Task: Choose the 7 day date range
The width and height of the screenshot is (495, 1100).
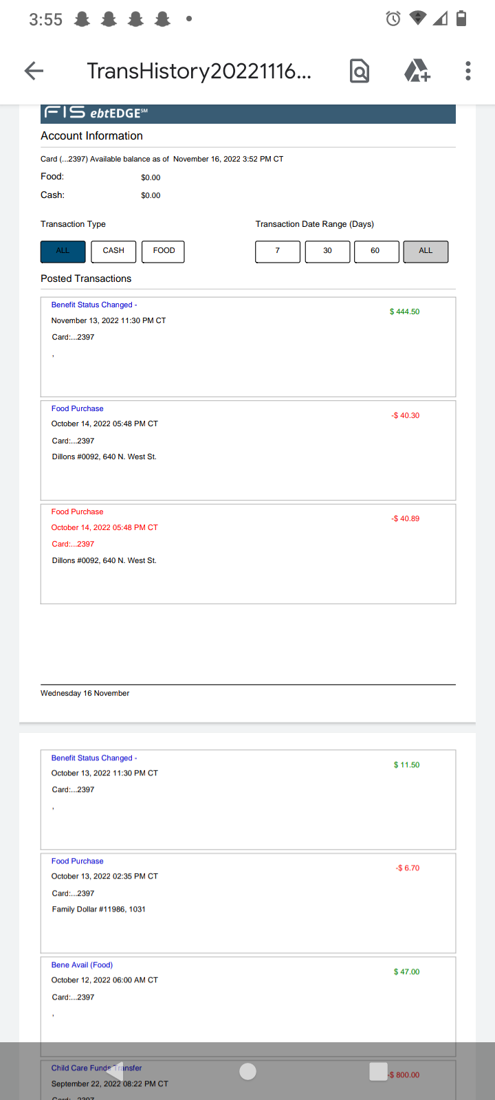Action: pyautogui.click(x=278, y=252)
